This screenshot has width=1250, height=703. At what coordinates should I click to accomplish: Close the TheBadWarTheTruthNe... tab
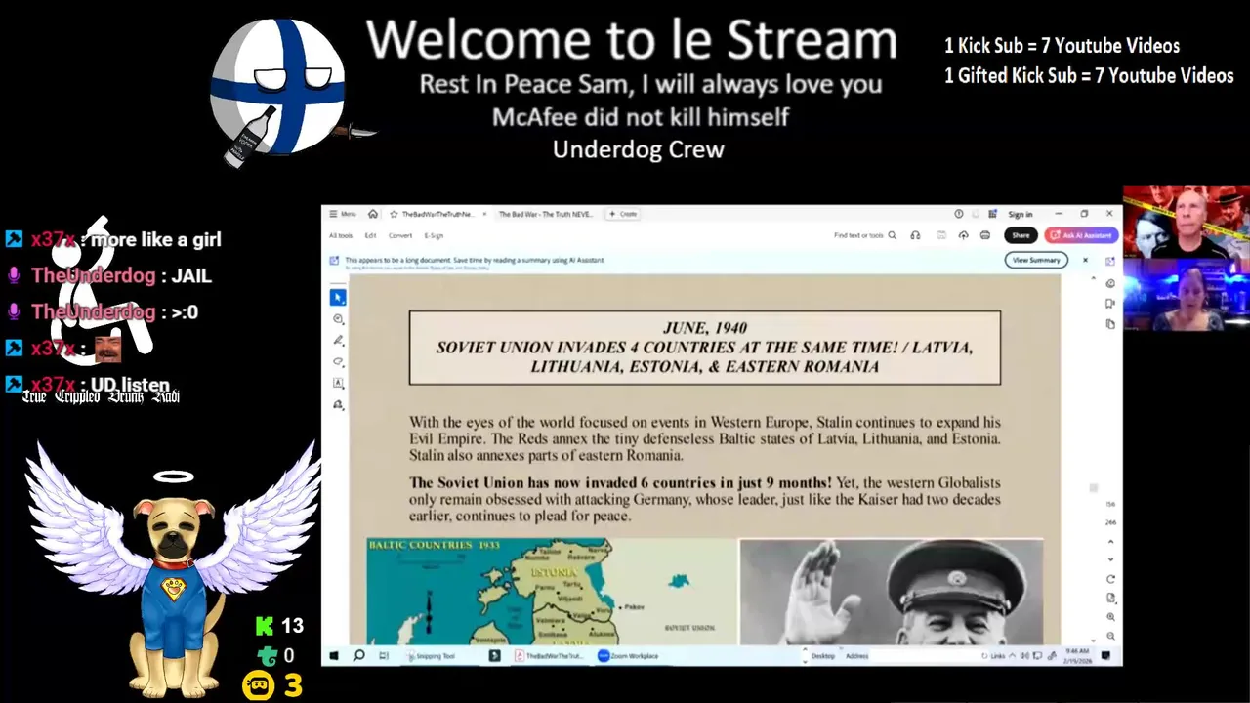coord(484,214)
